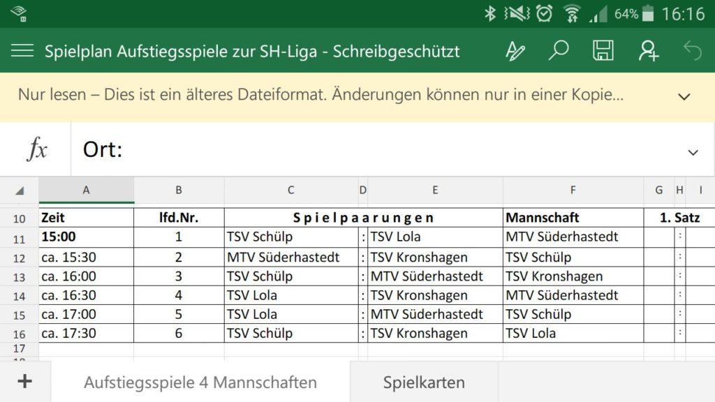Click the undo arrow icon
Image resolution: width=715 pixels, height=402 pixels.
click(692, 50)
